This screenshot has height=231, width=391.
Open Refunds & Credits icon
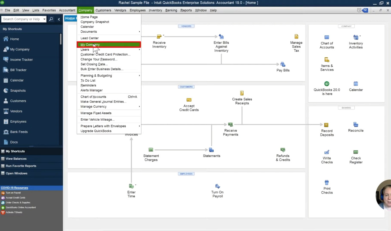pos(283,150)
